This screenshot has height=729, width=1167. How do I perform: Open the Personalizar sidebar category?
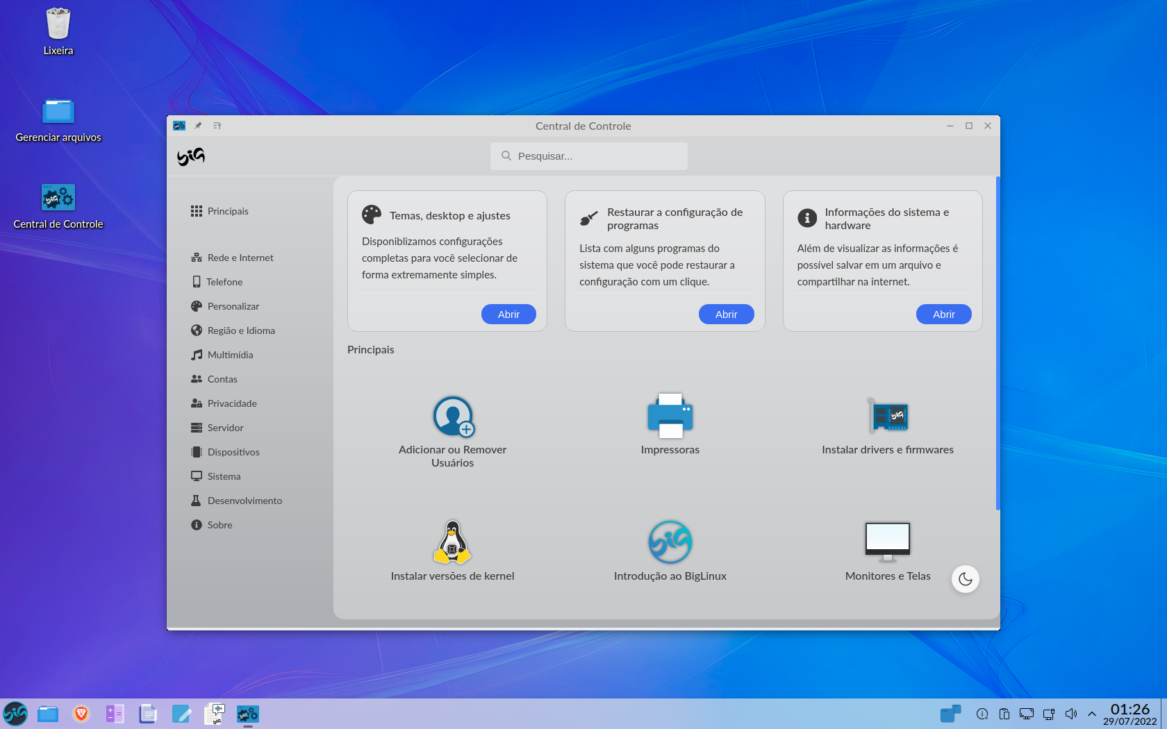(x=225, y=306)
